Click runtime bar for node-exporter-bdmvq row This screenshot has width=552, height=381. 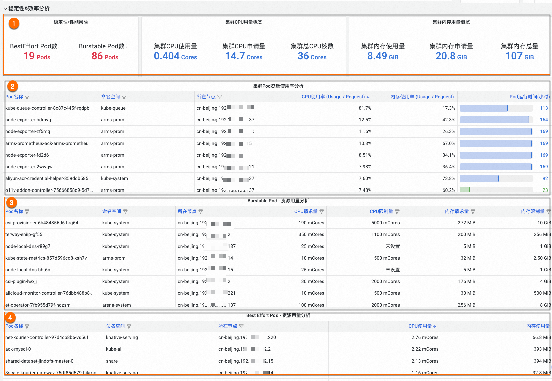point(496,120)
